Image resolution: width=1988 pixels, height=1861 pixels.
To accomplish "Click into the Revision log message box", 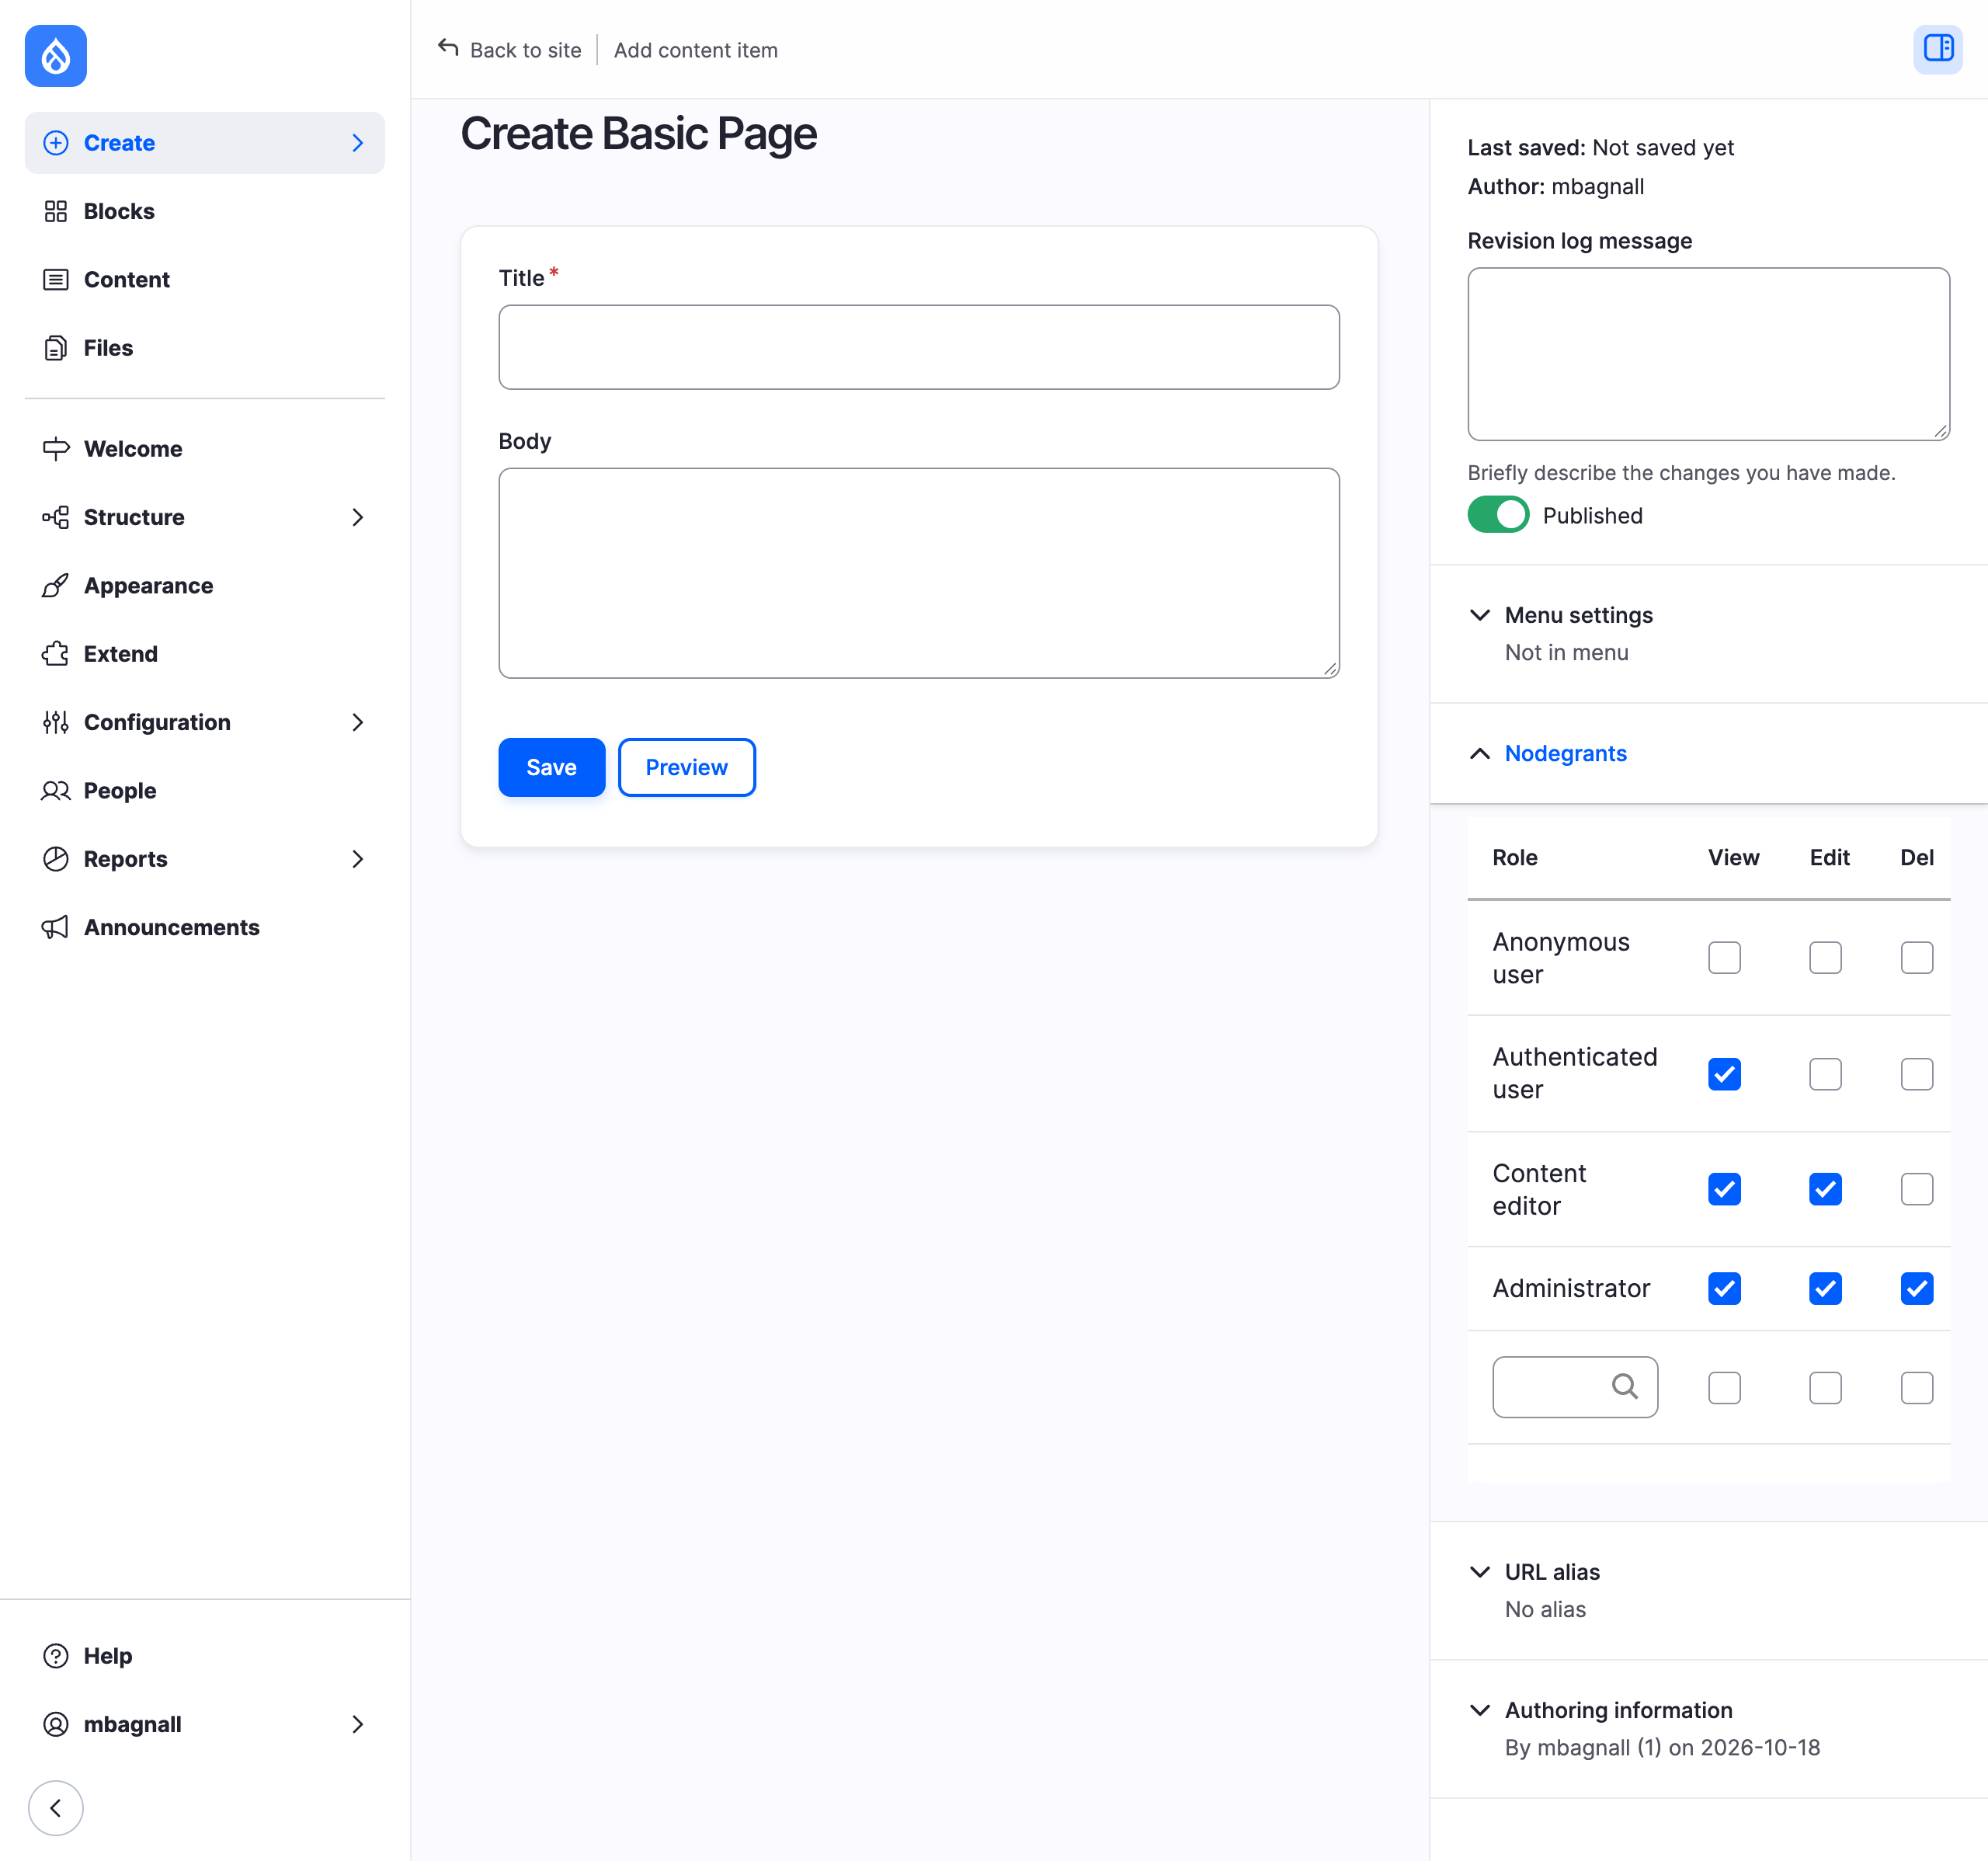I will tap(1708, 354).
